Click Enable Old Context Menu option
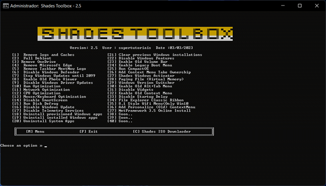This screenshot has height=186, width=326. pos(140,94)
